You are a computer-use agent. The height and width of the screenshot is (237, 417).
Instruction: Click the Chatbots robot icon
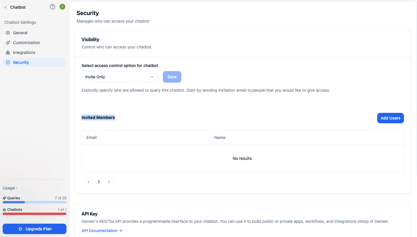pyautogui.click(x=4, y=210)
